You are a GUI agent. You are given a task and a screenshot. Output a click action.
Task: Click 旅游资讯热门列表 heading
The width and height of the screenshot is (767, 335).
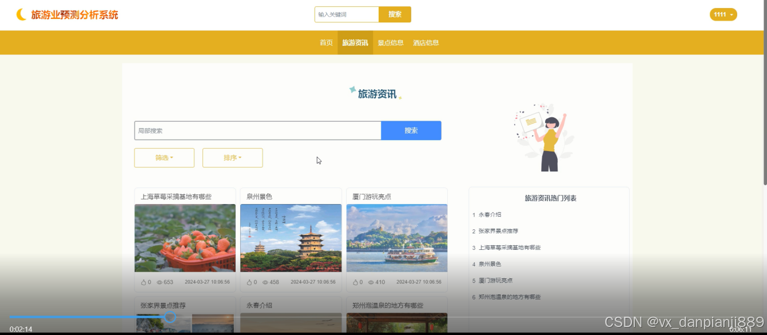point(550,198)
